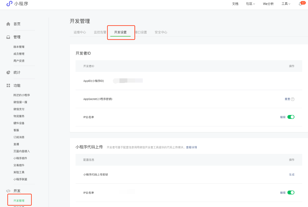Toggle the 开发者ID IP白名单 switch
Screen dimensions: 308x207
click(291, 117)
